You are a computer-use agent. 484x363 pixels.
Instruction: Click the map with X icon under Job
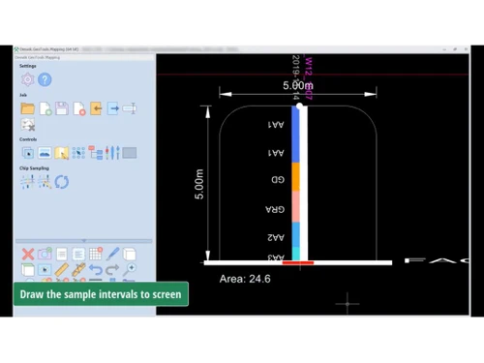tap(28, 125)
